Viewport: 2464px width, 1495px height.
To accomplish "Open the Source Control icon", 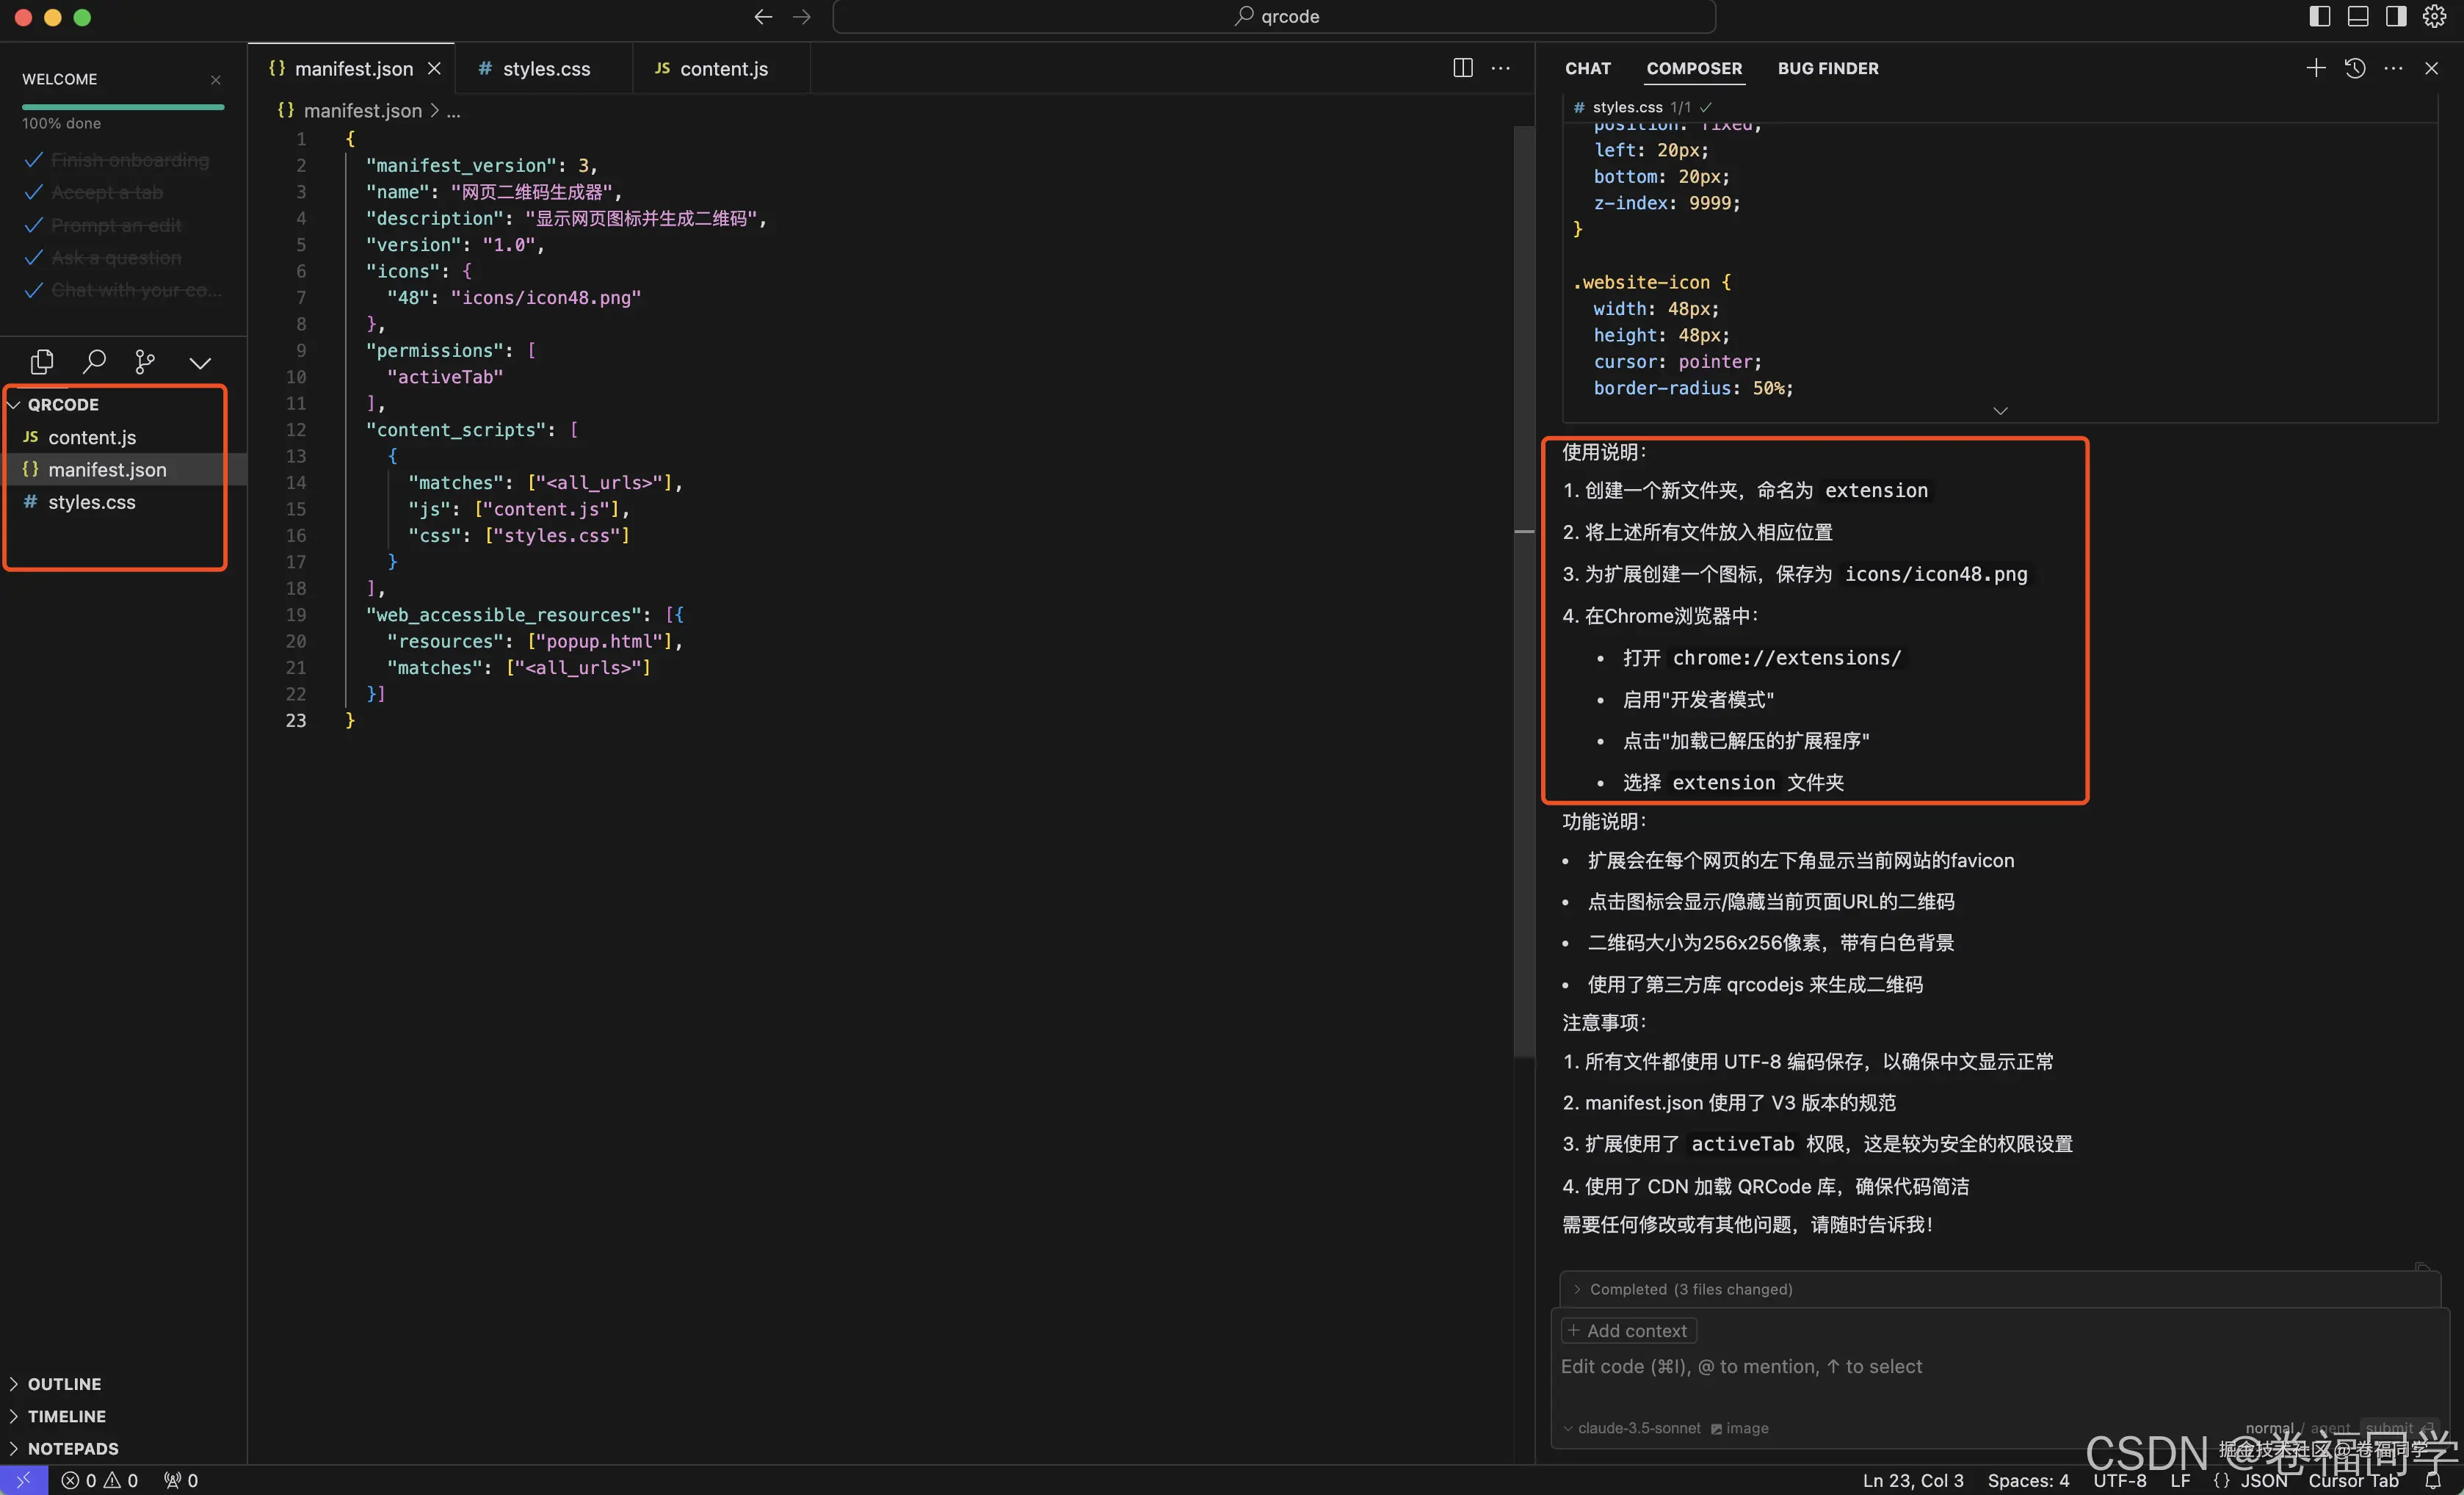I will click(x=145, y=362).
